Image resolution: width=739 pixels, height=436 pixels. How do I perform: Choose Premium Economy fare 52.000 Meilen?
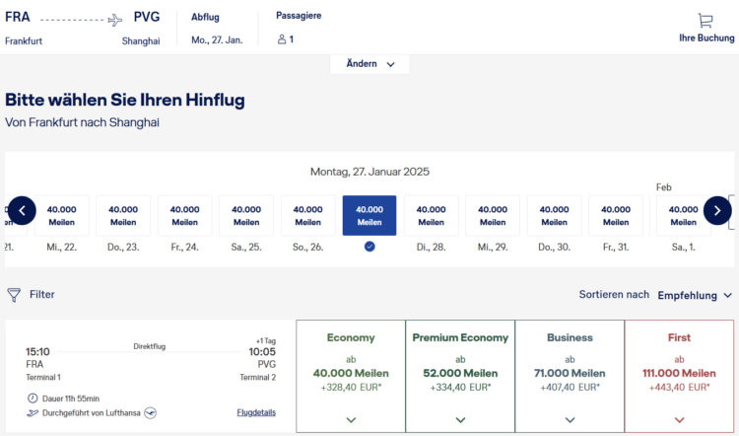point(460,376)
